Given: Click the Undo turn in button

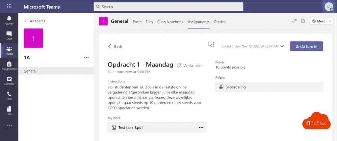Looking at the screenshot, I should pyautogui.click(x=306, y=46).
